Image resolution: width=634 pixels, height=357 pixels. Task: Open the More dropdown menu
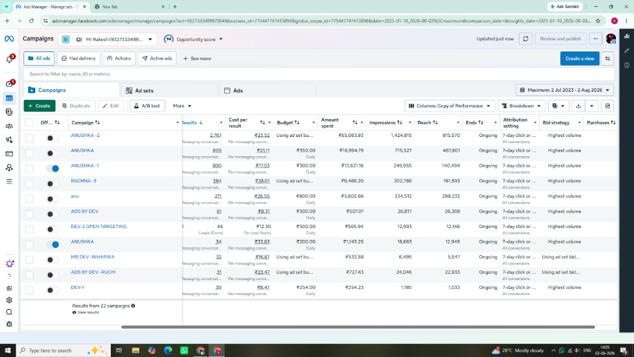(182, 106)
